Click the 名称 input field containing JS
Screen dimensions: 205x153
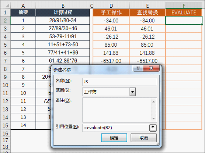click(x=119, y=82)
